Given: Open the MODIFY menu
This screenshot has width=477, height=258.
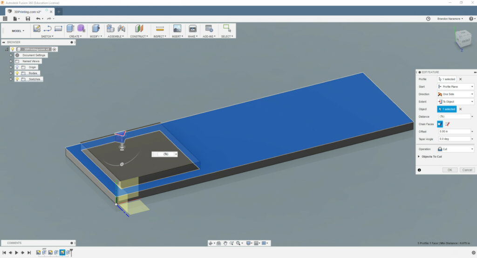Looking at the screenshot, I should (96, 36).
